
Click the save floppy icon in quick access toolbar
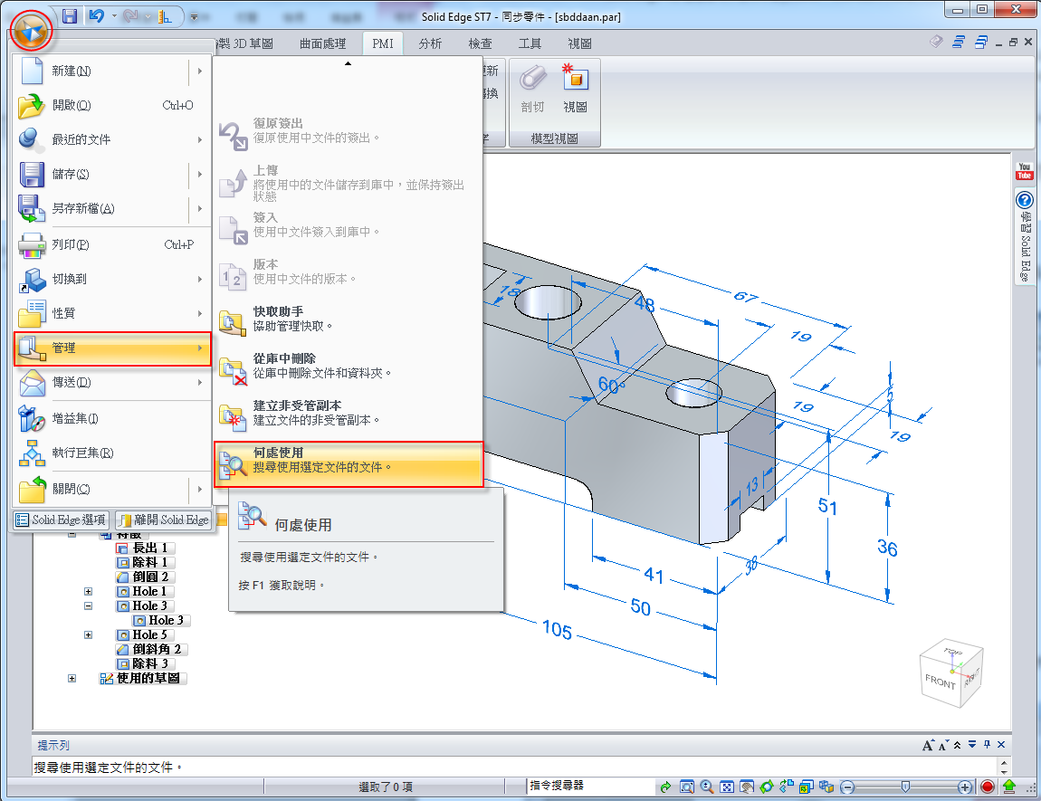tap(70, 16)
